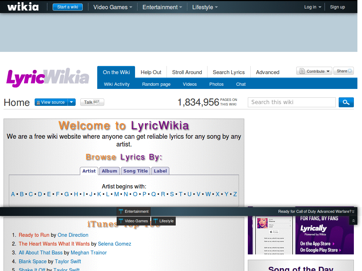Select the Random page menu item
The width and height of the screenshot is (362, 271).
click(156, 84)
